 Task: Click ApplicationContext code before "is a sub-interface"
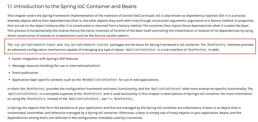coord(141,50)
